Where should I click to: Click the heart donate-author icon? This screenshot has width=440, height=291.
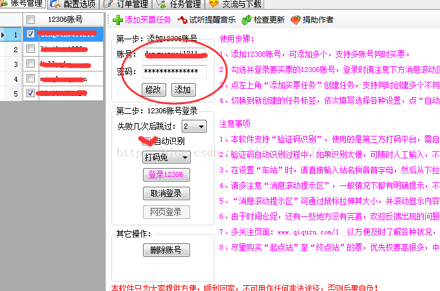296,20
